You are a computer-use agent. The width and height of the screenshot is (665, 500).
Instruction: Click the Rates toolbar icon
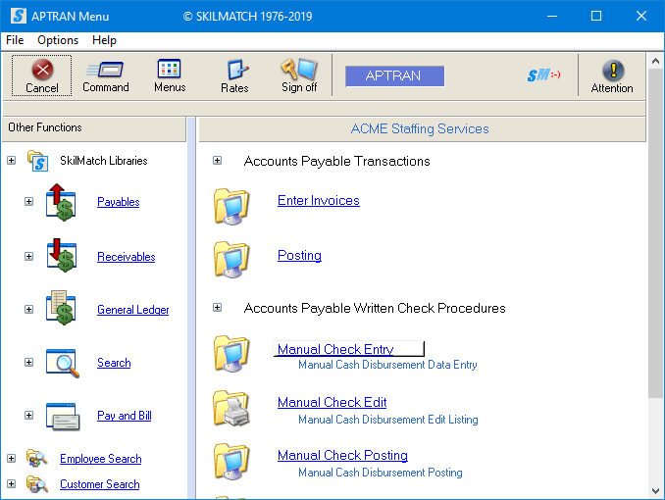tap(237, 70)
